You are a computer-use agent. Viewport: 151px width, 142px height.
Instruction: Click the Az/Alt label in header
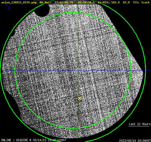104,2
